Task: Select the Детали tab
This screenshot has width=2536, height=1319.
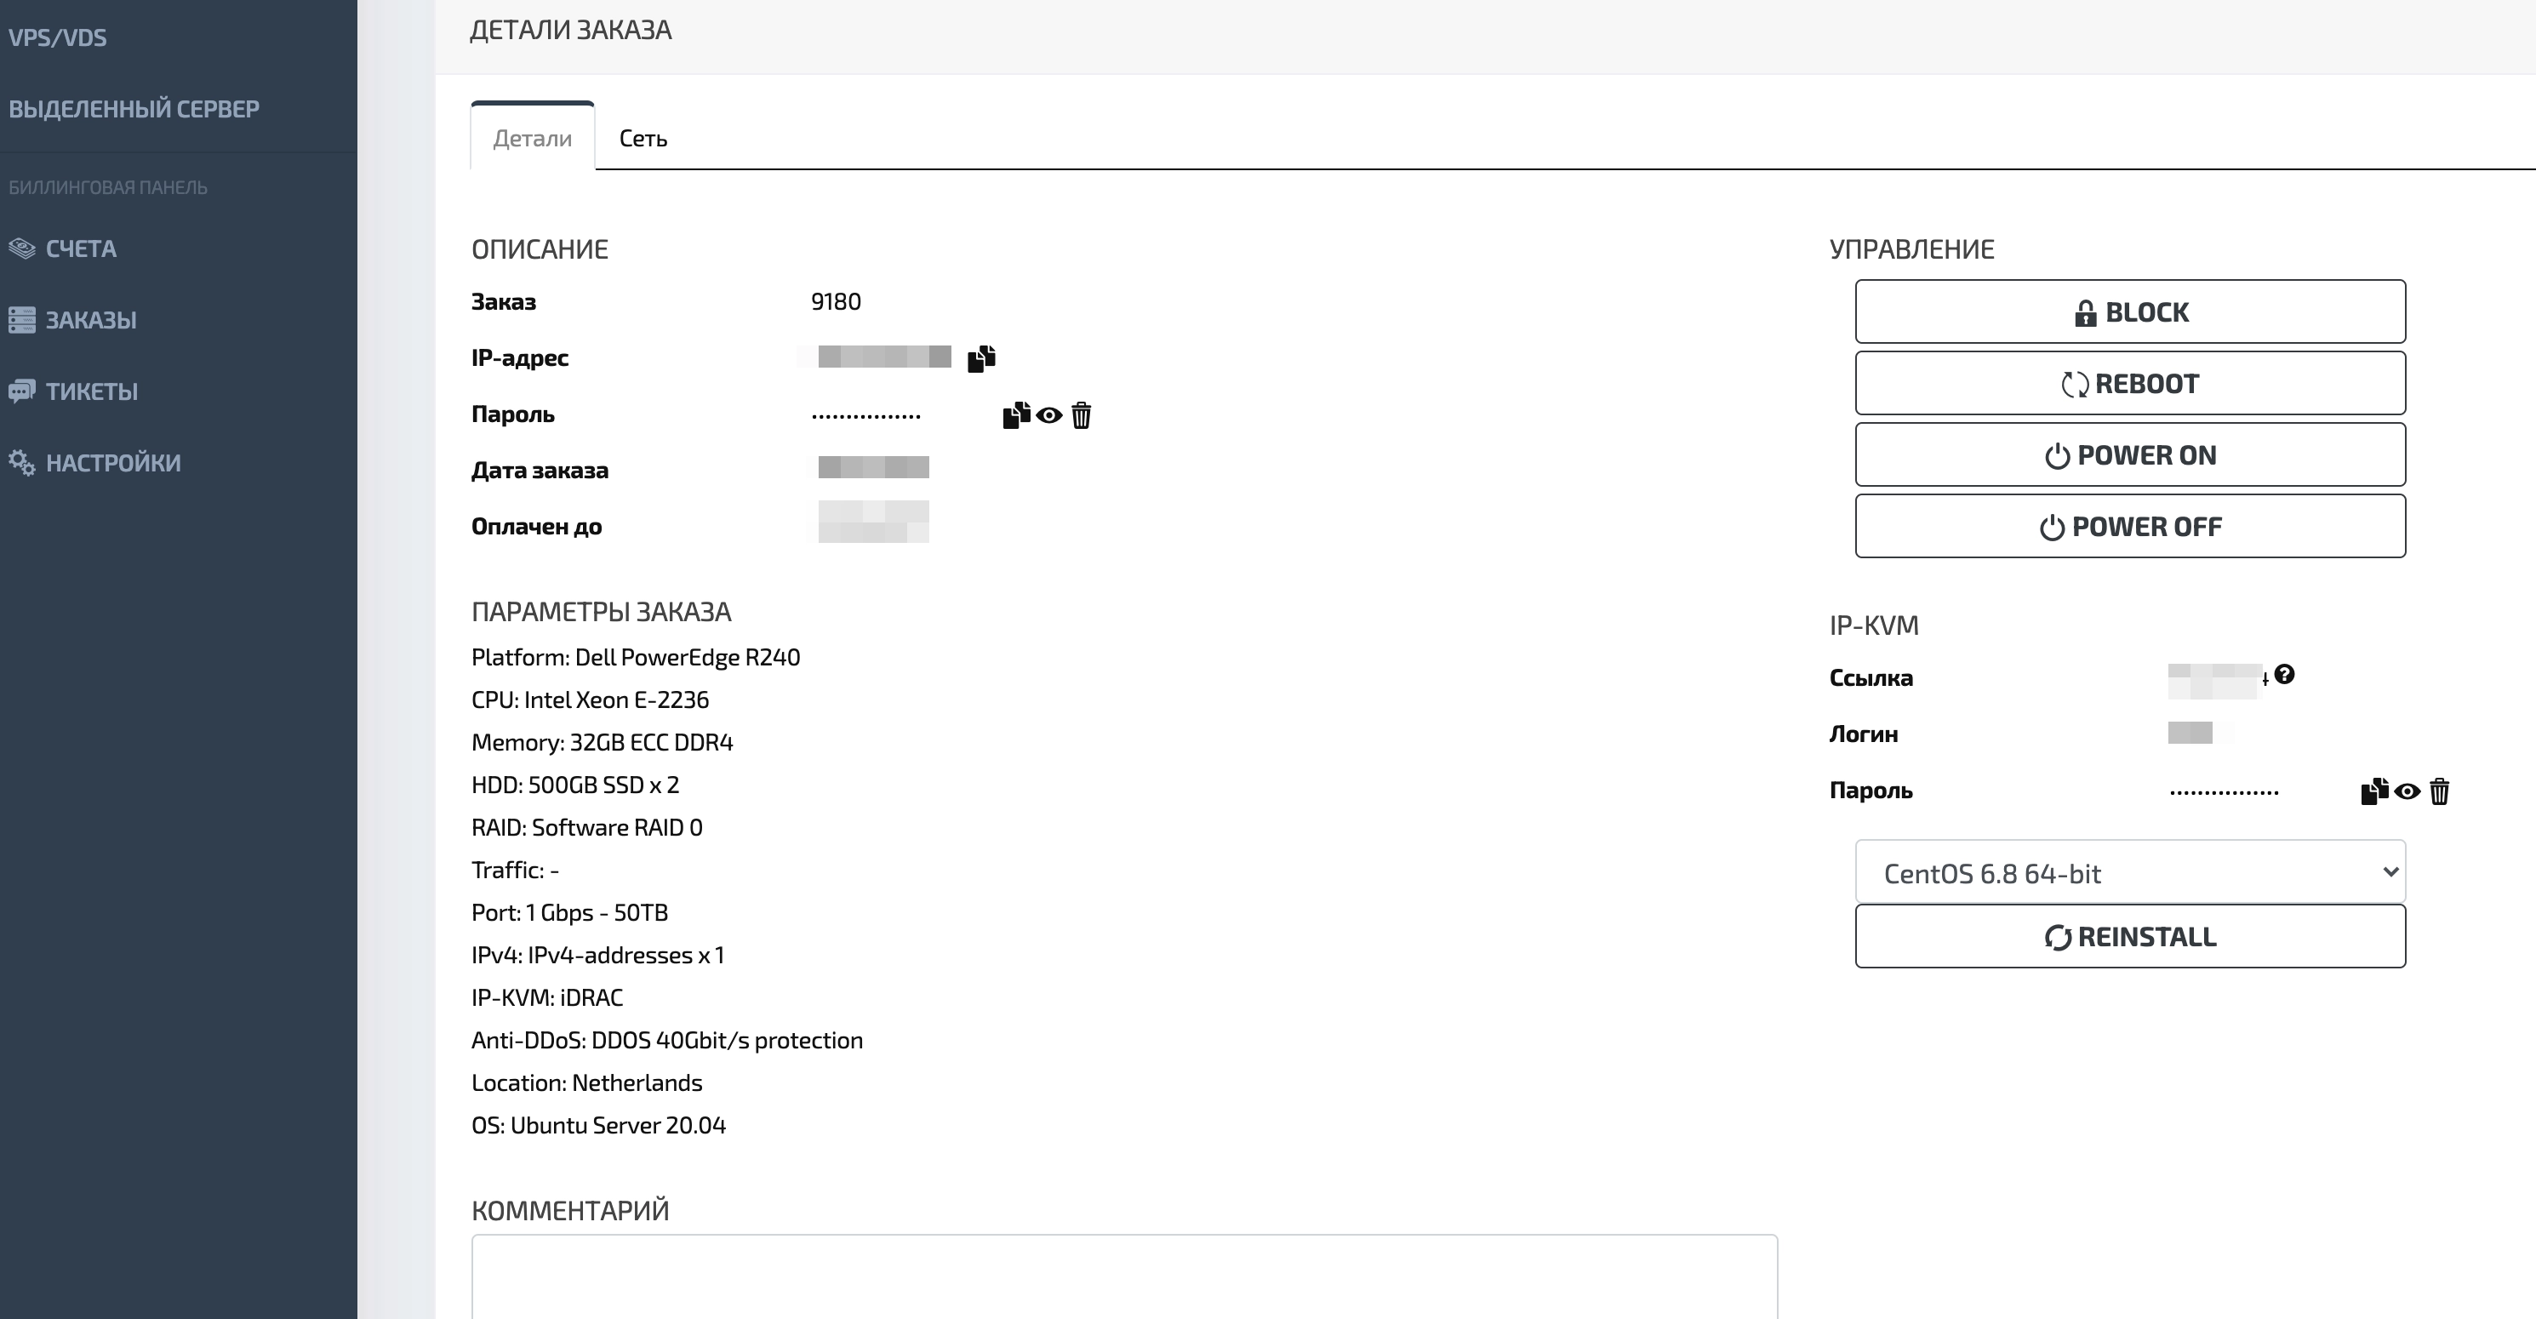Action: [532, 138]
